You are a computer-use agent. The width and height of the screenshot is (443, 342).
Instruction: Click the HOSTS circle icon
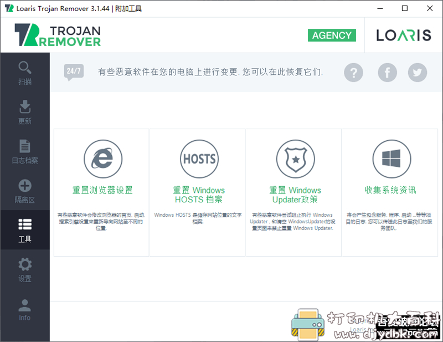pyautogui.click(x=199, y=159)
